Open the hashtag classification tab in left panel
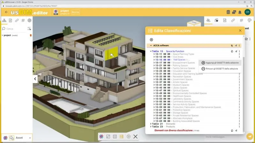This screenshot has width=255, height=143. 23,20
